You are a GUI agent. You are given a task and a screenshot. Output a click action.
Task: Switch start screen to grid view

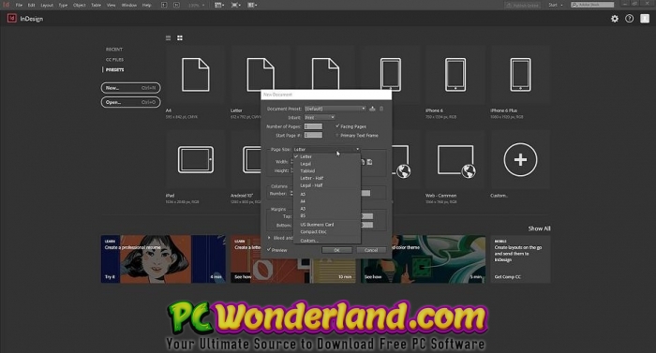pyautogui.click(x=180, y=38)
